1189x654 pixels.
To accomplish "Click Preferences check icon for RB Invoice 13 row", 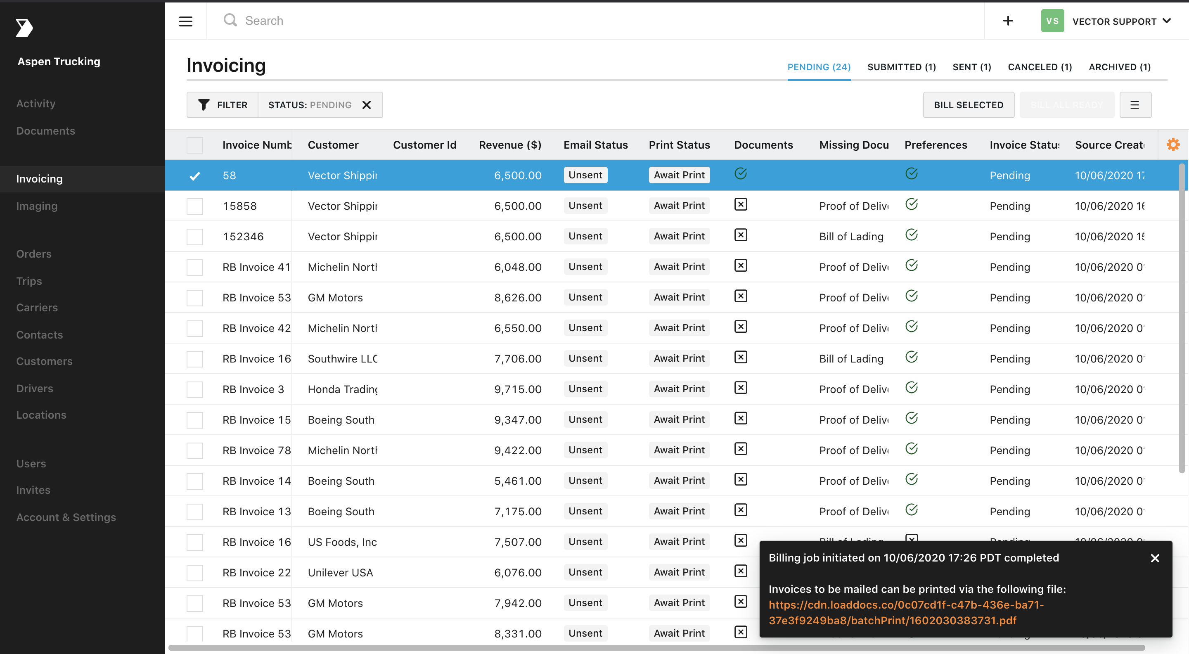I will (x=911, y=509).
